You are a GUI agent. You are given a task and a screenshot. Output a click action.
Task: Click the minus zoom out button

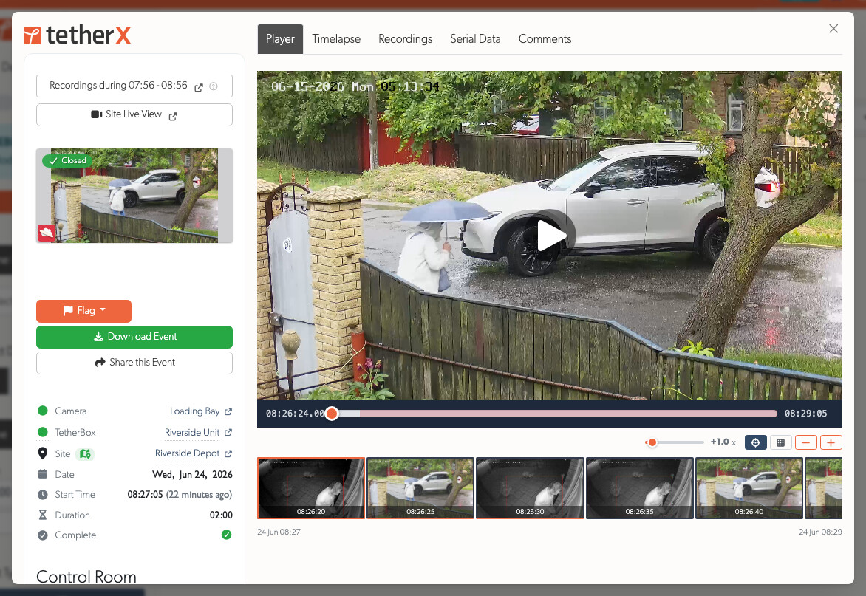[x=806, y=442]
